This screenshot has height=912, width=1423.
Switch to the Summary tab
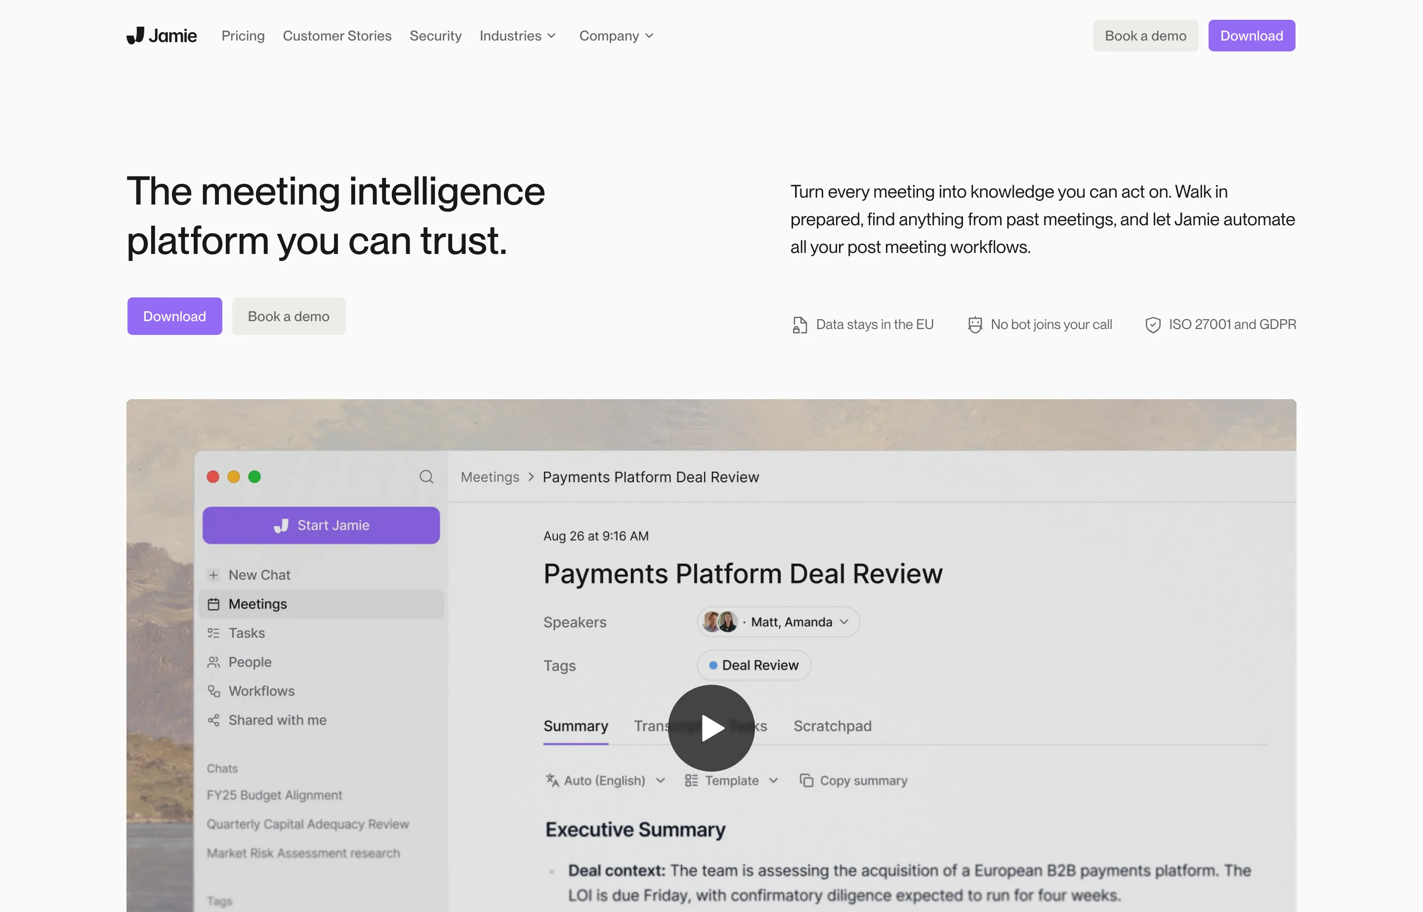pos(576,727)
